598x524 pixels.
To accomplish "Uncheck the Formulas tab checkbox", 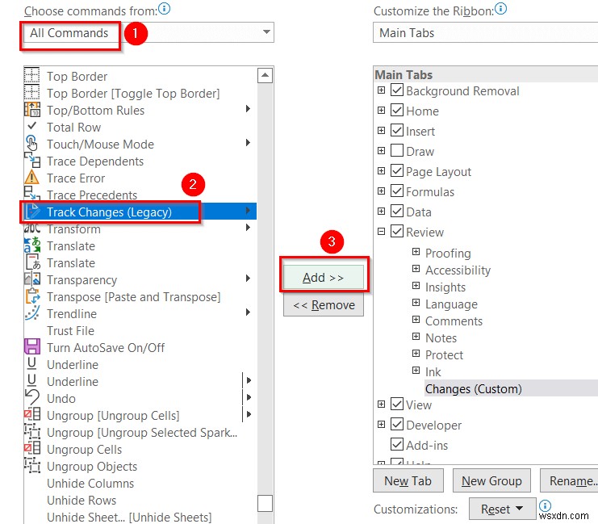I will 397,191.
